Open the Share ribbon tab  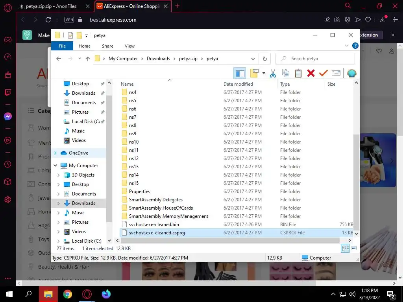coord(107,46)
